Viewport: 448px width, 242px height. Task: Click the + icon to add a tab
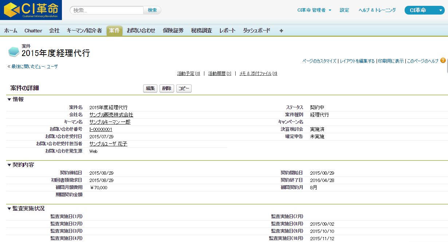point(281,31)
